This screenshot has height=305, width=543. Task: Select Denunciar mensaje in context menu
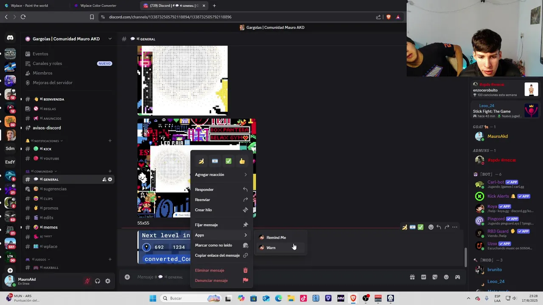(x=221, y=280)
